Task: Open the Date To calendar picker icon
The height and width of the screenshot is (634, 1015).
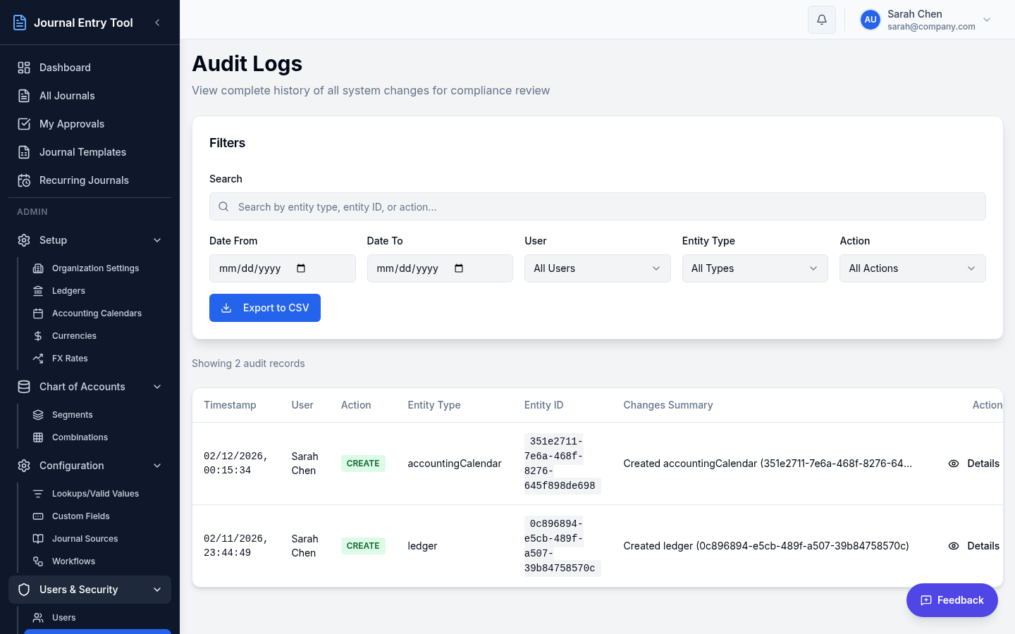Action: click(459, 268)
